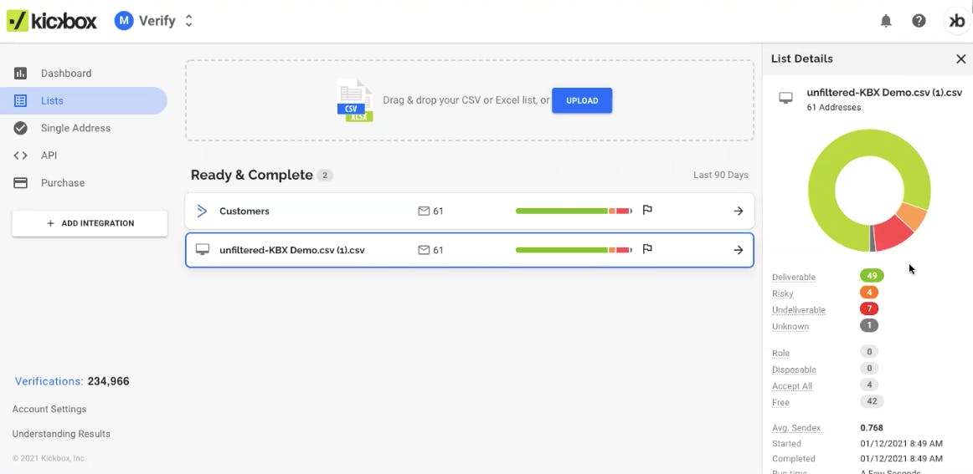Click the Kickbox logo
Image resolution: width=973 pixels, height=474 pixels.
[52, 20]
